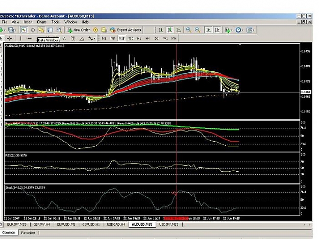Switch to the USDJPY,M15 chart tab
The image size is (319, 239).
click(168, 224)
